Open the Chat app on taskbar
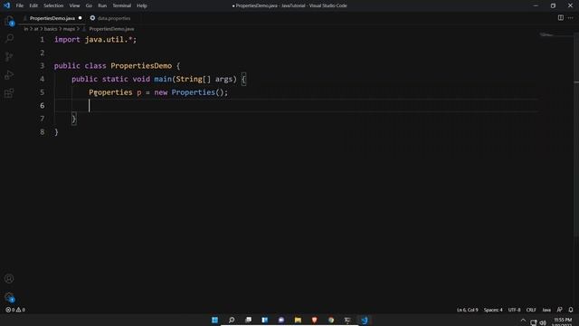Image resolution: width=579 pixels, height=326 pixels. click(281, 320)
